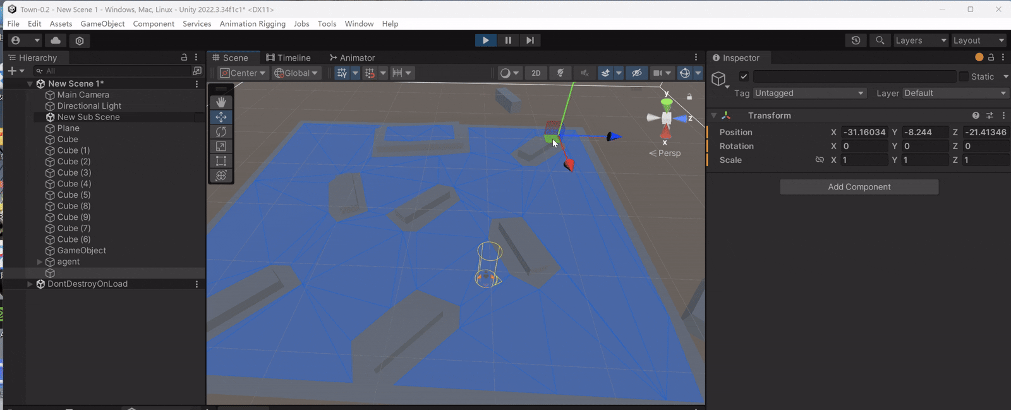The image size is (1011, 410).
Task: Click the Cloud services icon
Action: click(x=56, y=40)
